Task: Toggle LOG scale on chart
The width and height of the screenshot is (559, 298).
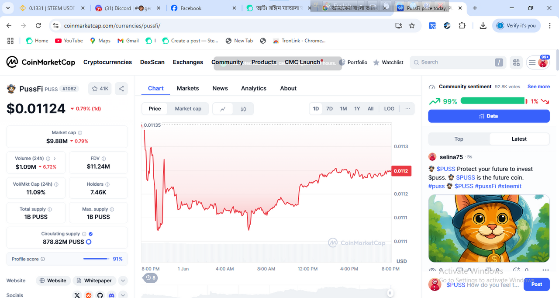Action: [x=389, y=109]
